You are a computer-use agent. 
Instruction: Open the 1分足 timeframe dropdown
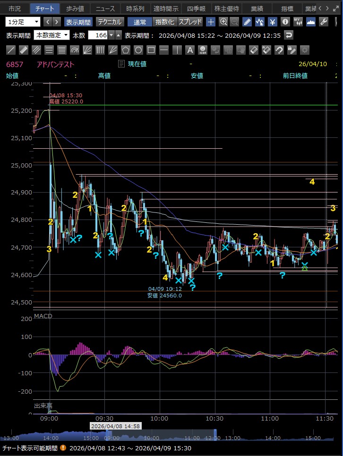point(23,22)
